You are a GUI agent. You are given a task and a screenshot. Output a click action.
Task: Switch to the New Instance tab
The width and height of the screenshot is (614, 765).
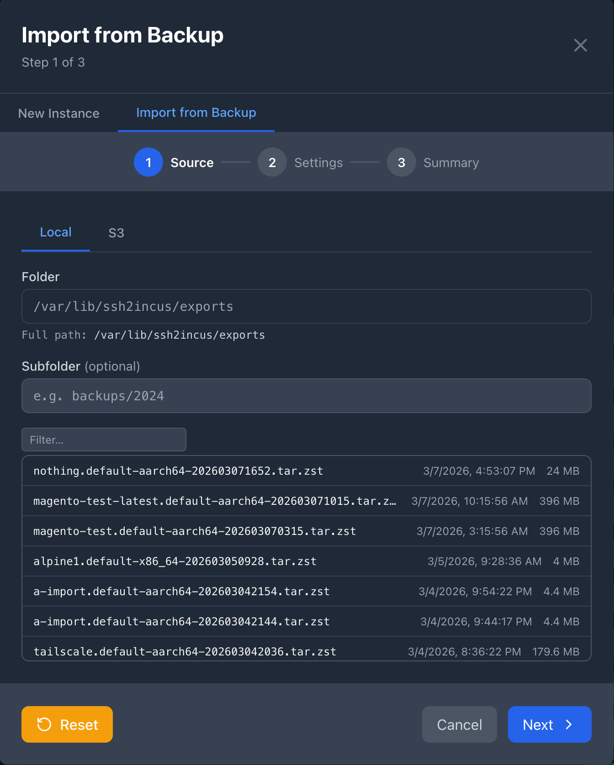tap(59, 113)
